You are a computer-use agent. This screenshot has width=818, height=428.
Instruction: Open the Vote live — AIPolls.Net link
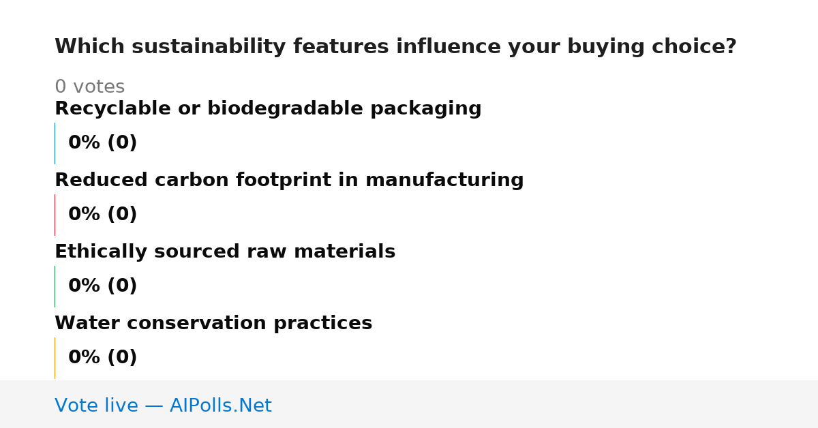click(163, 406)
